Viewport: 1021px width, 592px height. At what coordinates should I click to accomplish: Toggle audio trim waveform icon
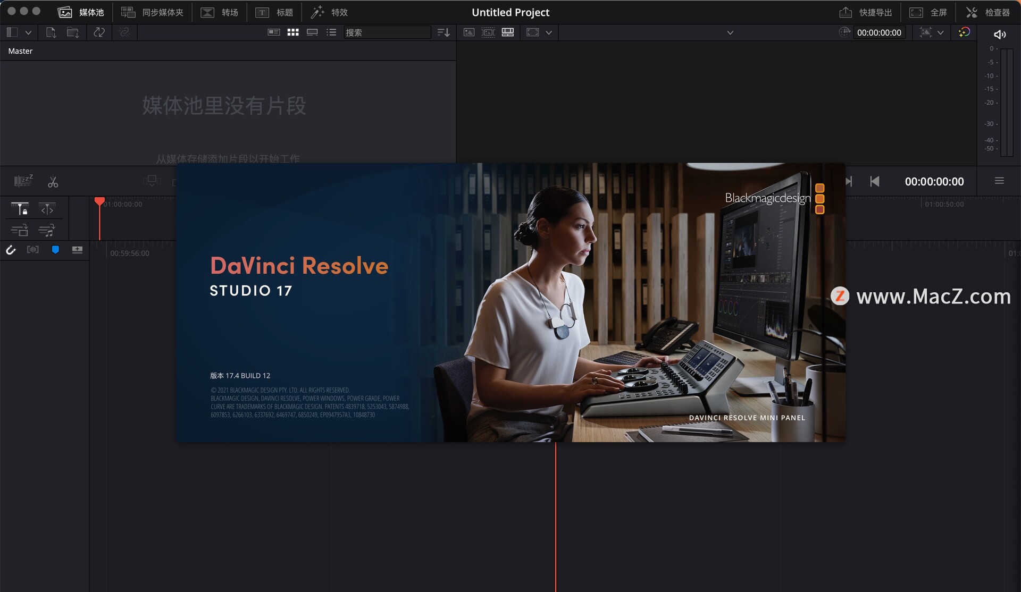[33, 249]
